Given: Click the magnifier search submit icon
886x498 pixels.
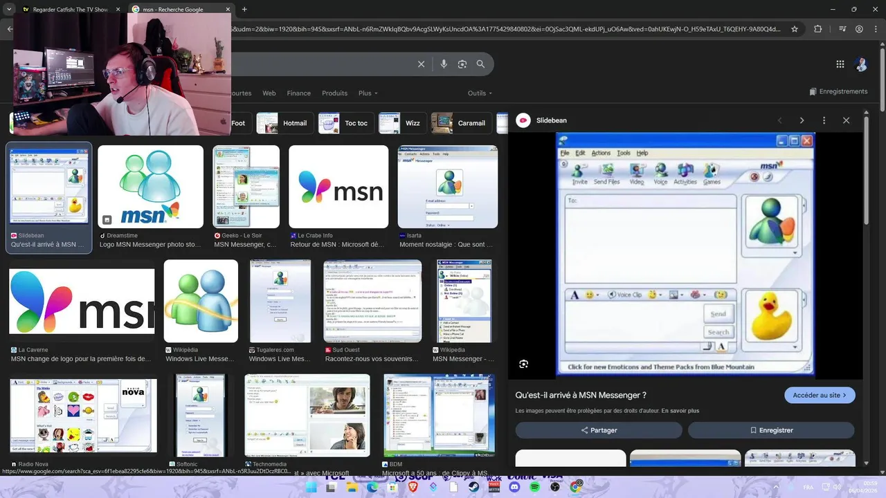Looking at the screenshot, I should coord(480,64).
